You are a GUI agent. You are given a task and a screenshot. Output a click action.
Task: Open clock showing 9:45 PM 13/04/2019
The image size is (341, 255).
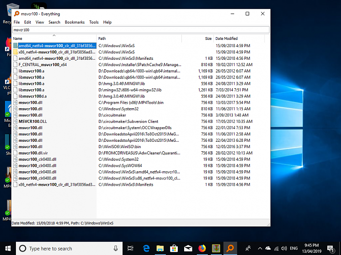click(x=311, y=249)
